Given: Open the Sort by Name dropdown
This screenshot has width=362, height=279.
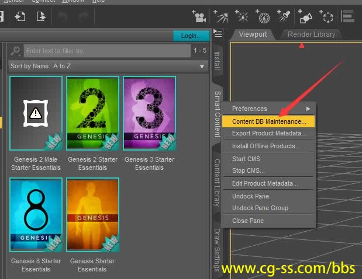Looking at the screenshot, I should [x=108, y=66].
